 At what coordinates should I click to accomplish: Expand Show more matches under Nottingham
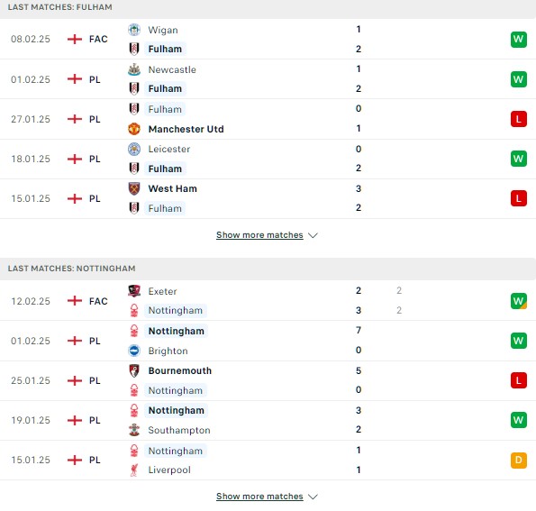[259, 496]
